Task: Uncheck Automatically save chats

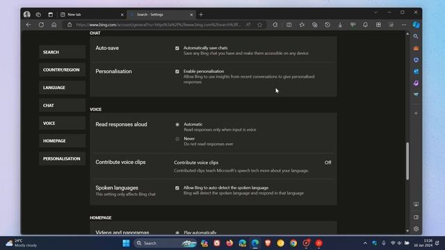Action: [177, 48]
